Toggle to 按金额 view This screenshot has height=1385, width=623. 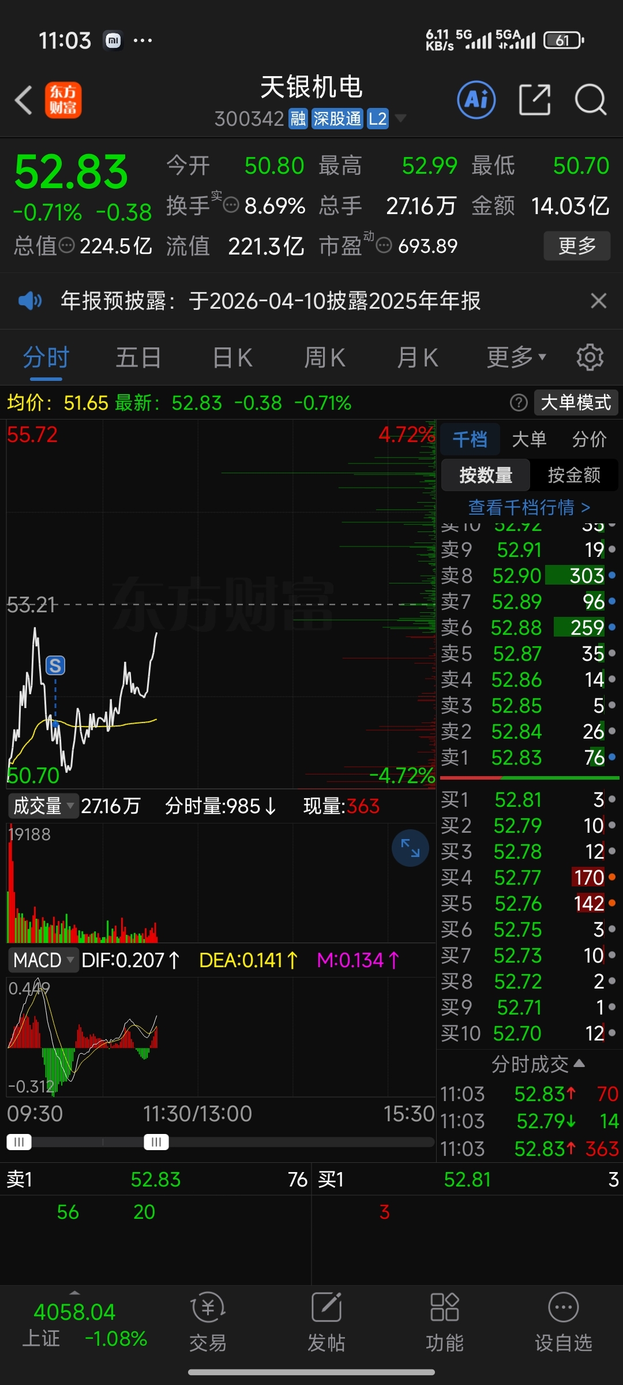[x=574, y=475]
